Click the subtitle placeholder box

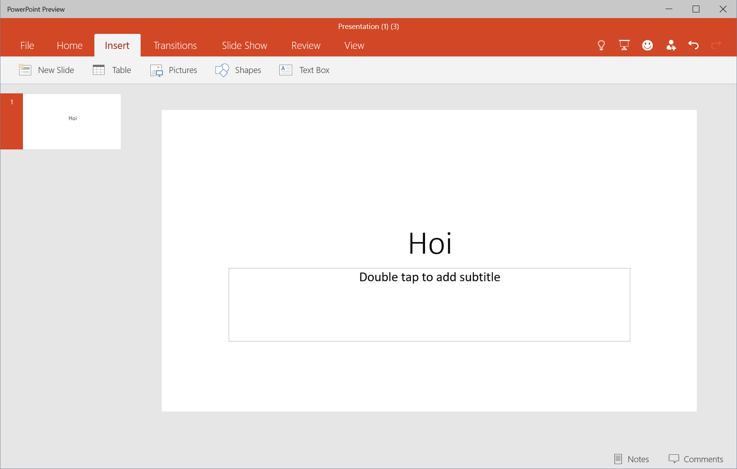[429, 305]
